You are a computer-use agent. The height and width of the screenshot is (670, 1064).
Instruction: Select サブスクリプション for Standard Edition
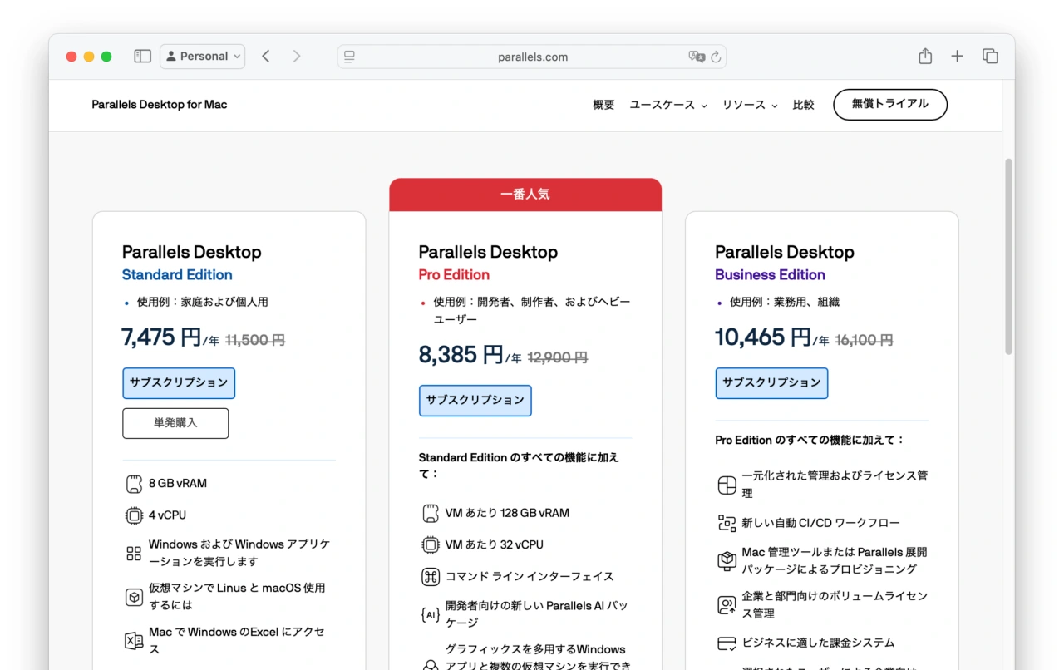[179, 383]
